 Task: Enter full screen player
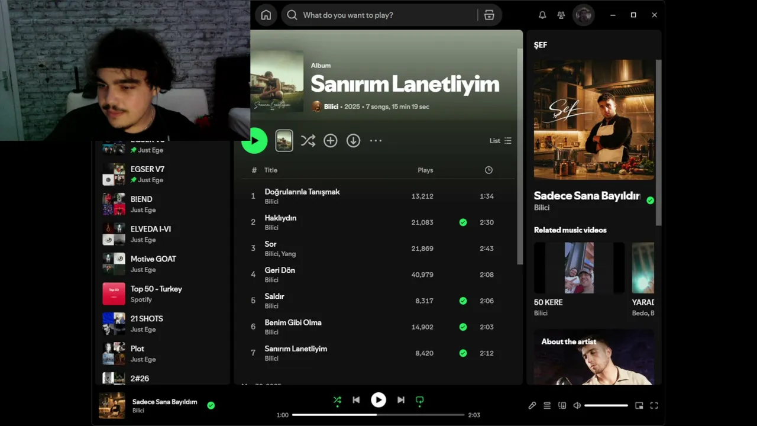point(654,405)
